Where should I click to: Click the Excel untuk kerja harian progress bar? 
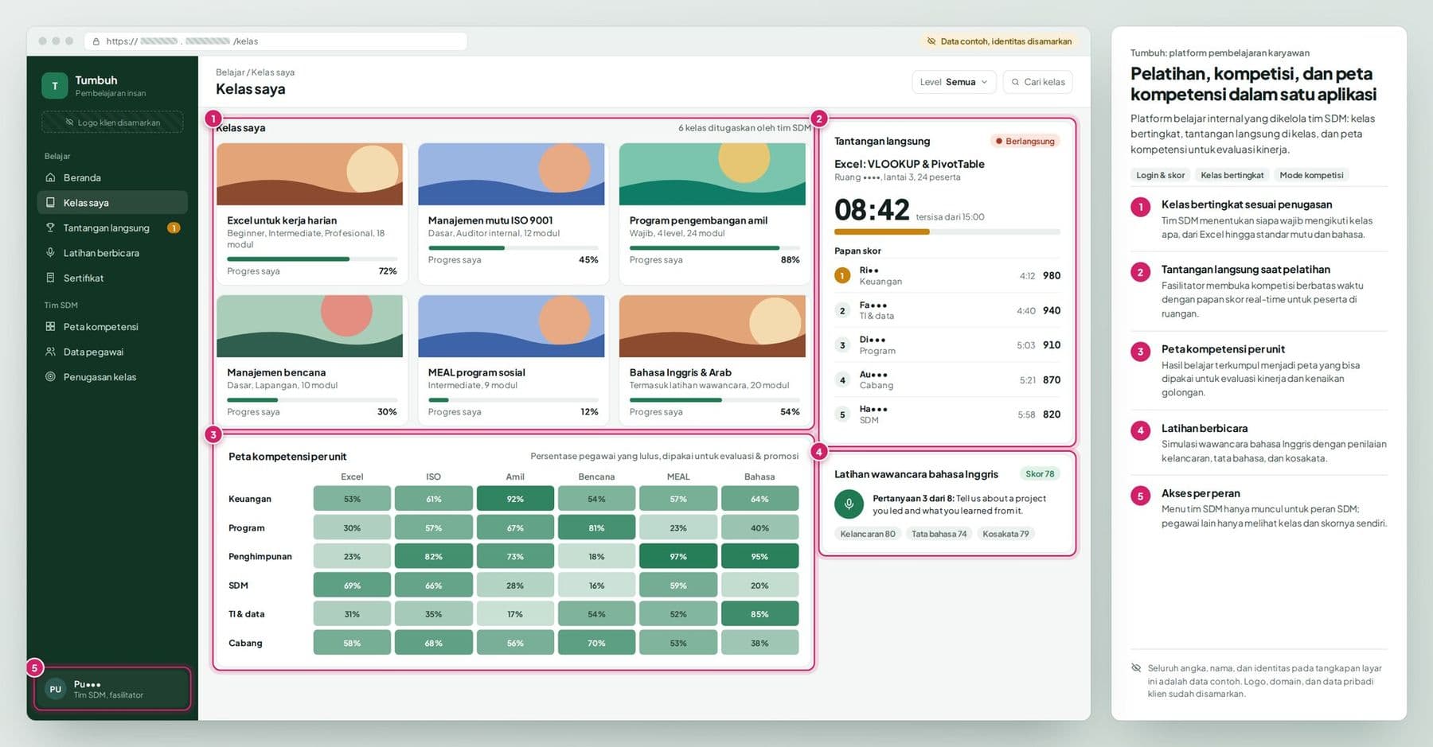pyautogui.click(x=312, y=259)
